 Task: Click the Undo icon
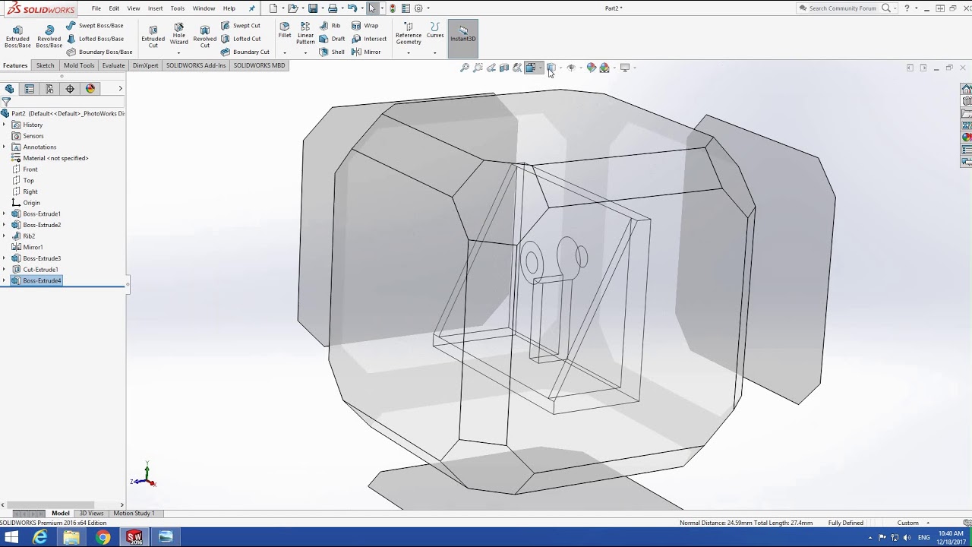tap(352, 8)
